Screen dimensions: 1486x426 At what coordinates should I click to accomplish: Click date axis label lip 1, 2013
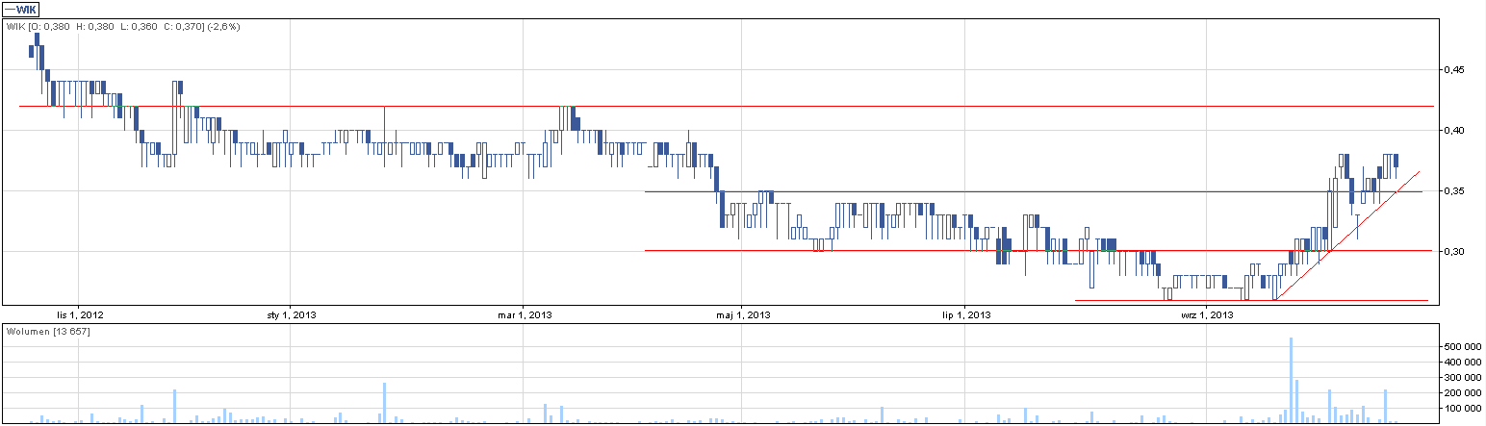(965, 314)
